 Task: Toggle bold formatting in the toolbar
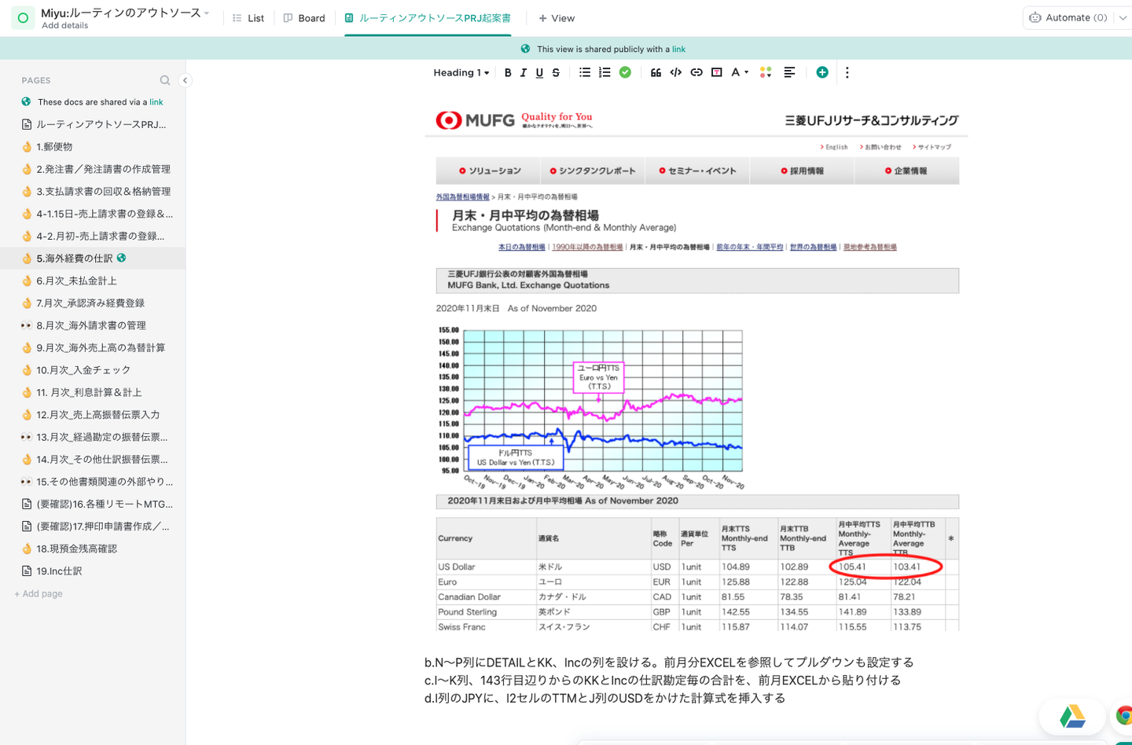tap(508, 73)
